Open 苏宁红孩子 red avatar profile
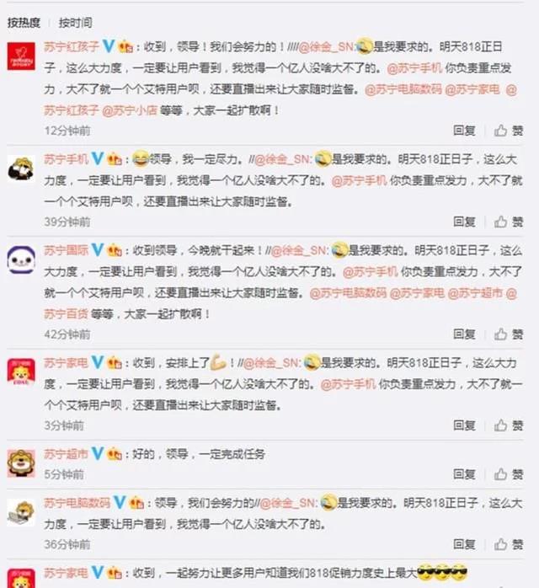Screen dimensions: 539x588 pyautogui.click(x=21, y=56)
